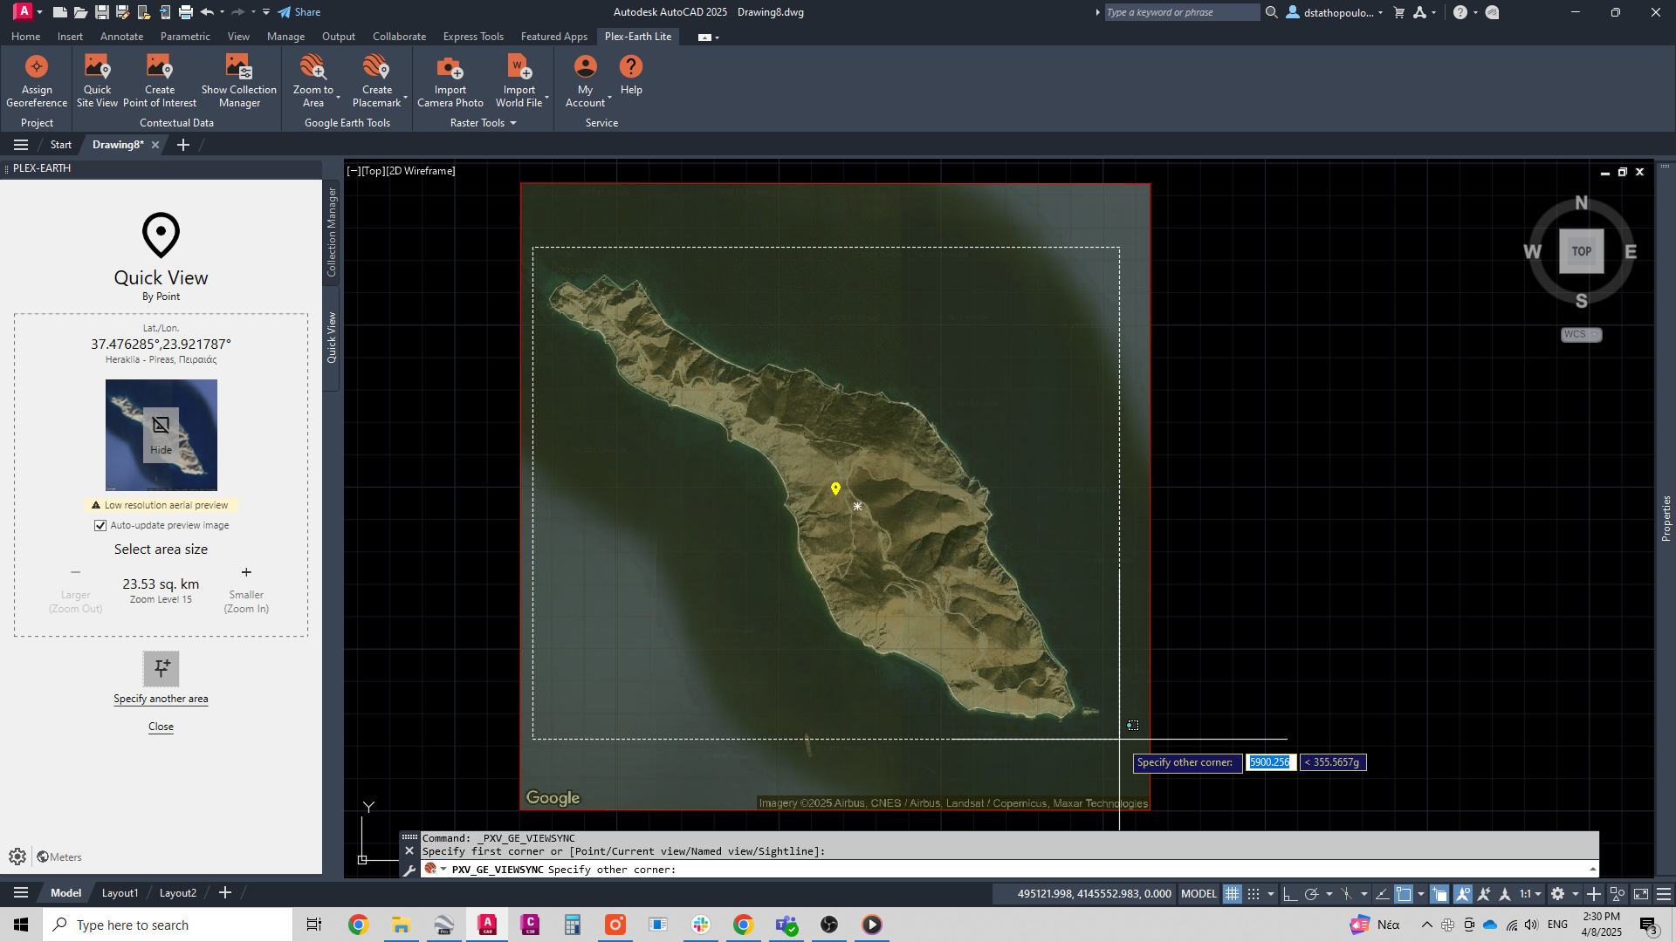The width and height of the screenshot is (1676, 942).
Task: Open the Annotate ribbon tab
Action: (121, 37)
